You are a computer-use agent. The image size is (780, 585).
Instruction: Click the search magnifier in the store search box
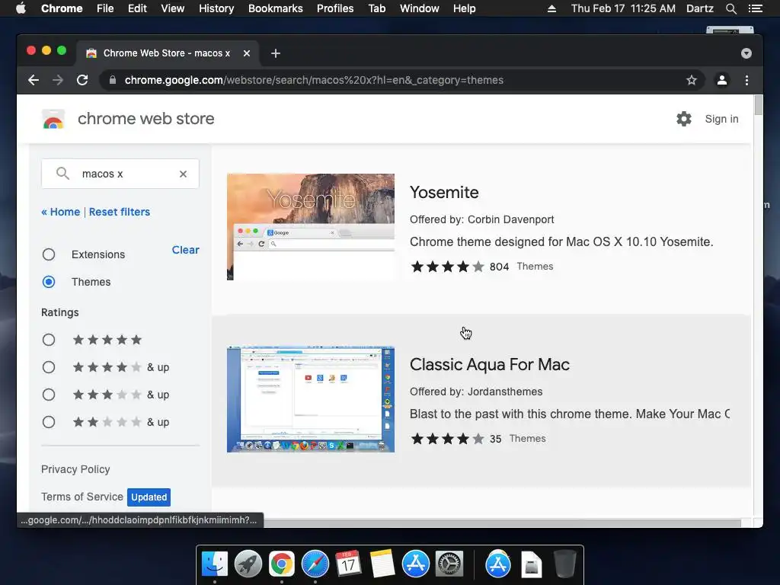coord(62,174)
